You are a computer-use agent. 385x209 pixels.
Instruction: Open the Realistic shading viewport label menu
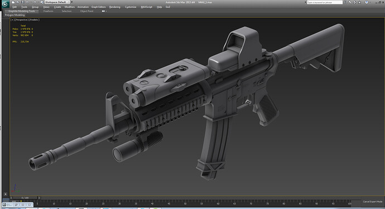point(35,20)
